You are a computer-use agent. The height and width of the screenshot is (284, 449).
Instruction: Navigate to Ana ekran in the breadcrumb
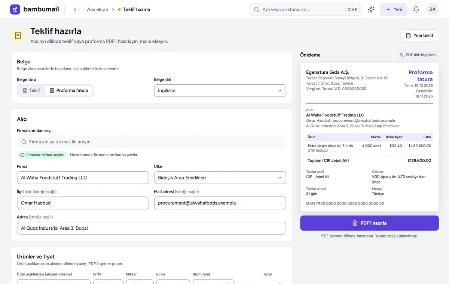98,9
